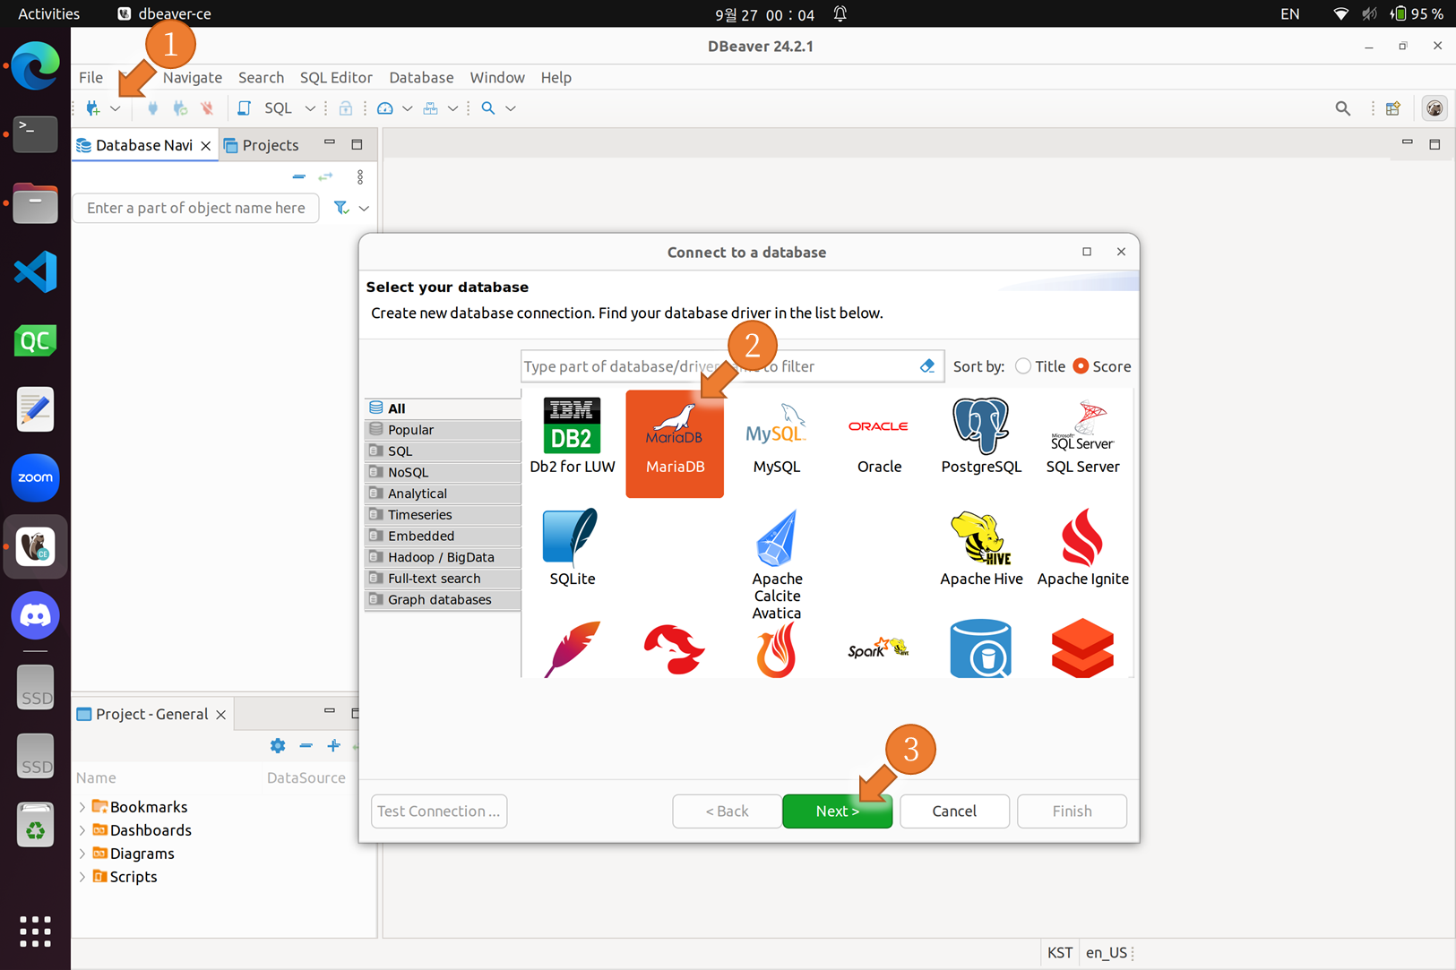Viewport: 1456px width, 970px height.
Task: Open the File menu
Action: click(90, 77)
